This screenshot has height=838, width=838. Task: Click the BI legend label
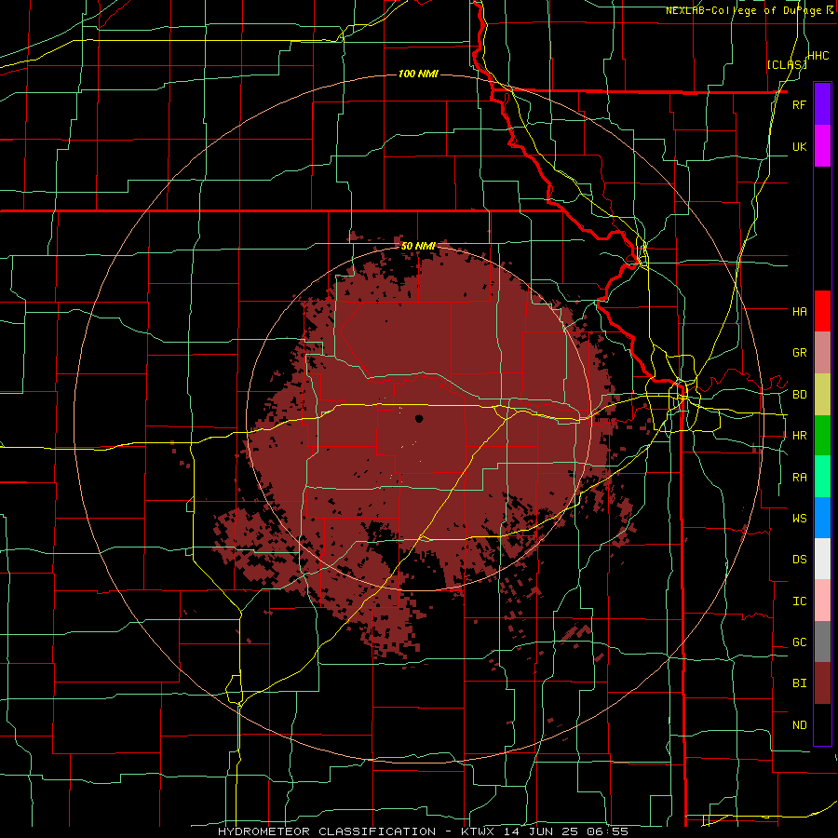[799, 683]
